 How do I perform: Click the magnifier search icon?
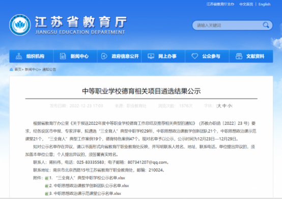pos(266,25)
